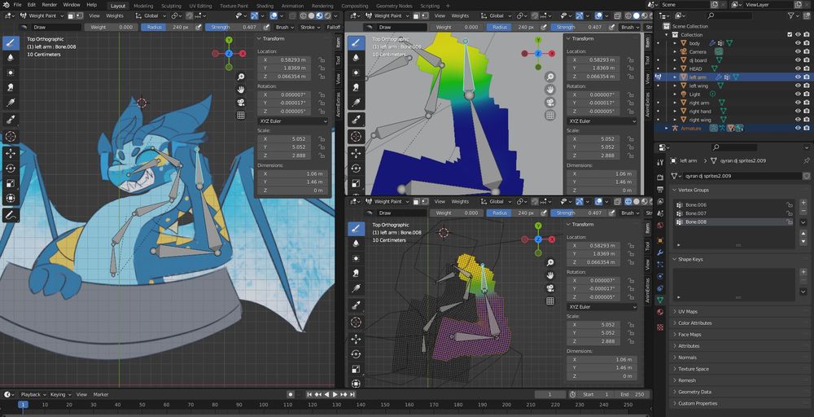Viewport: 814px width, 417px height.
Task: Select the Average tool in the left viewport
Action: coord(11,72)
